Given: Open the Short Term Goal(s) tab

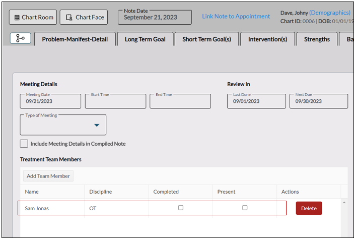Looking at the screenshot, I should pyautogui.click(x=206, y=39).
